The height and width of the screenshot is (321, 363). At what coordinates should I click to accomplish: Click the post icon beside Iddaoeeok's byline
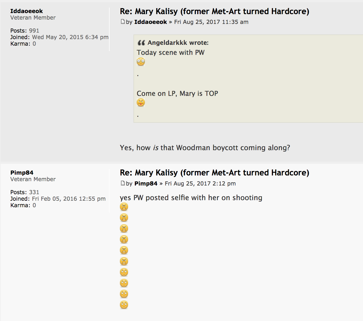click(x=123, y=22)
